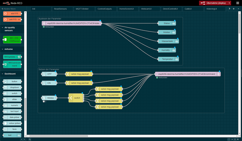Click the zoom out icon in footer
This screenshot has height=141, width=242.
232,139
